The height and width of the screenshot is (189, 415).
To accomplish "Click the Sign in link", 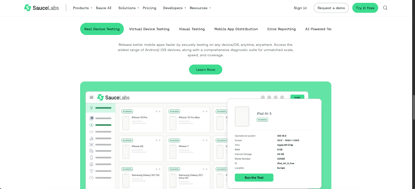I will (x=300, y=8).
